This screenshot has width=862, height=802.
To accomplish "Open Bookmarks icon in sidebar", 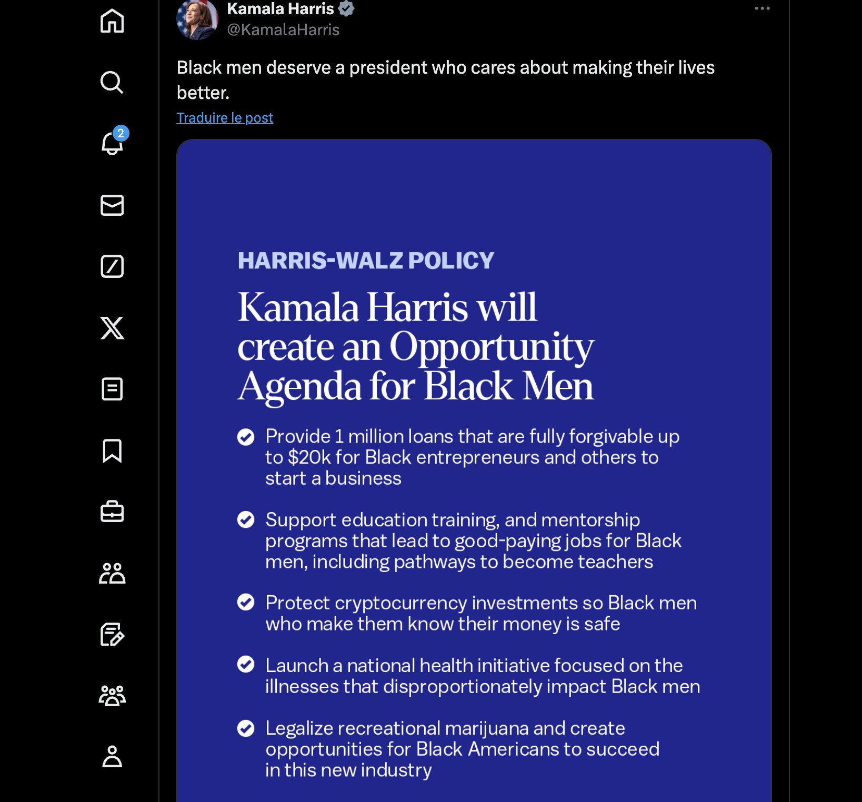I will coord(112,450).
